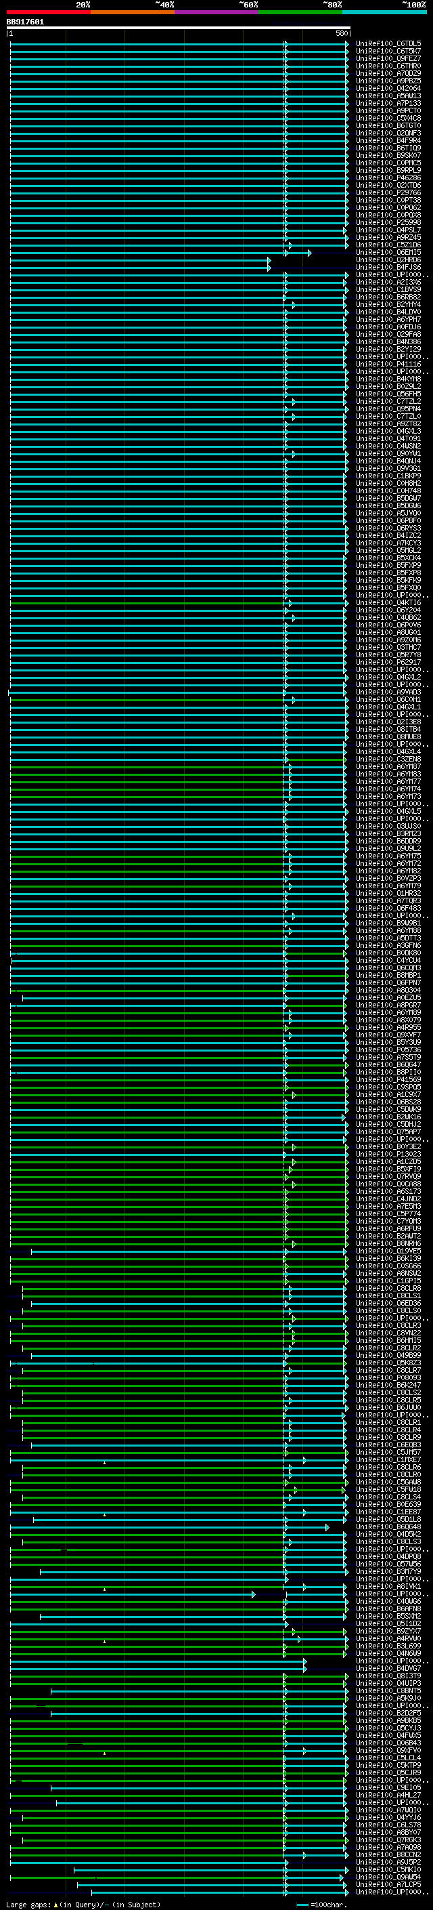Open the UniRef100_C6TDL5 hit
433x1910 pixels.
click(388, 44)
